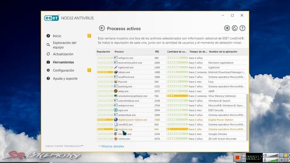Click the red stop recording button
Viewport: 290px width, 163px height.
point(237,158)
